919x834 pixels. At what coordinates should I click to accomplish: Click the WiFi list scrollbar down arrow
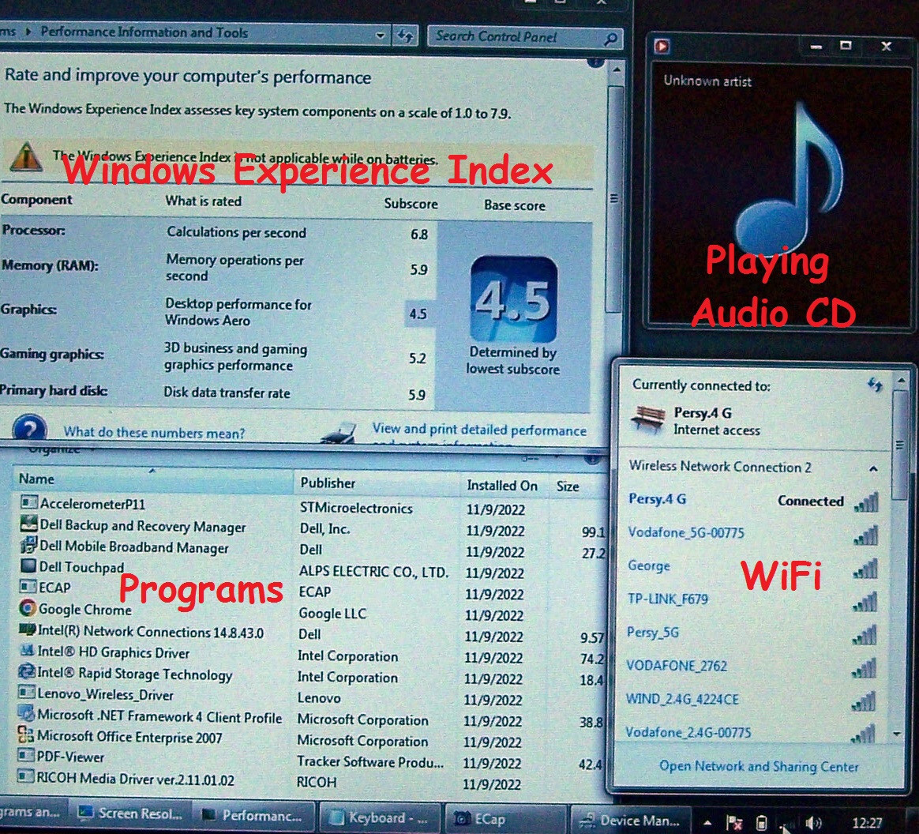pyautogui.click(x=897, y=734)
